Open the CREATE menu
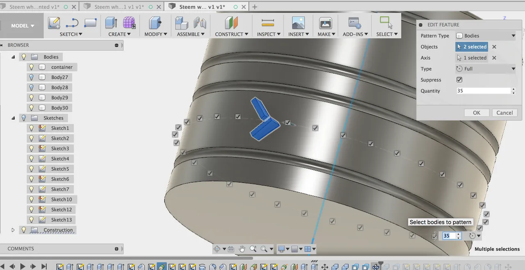 click(119, 34)
